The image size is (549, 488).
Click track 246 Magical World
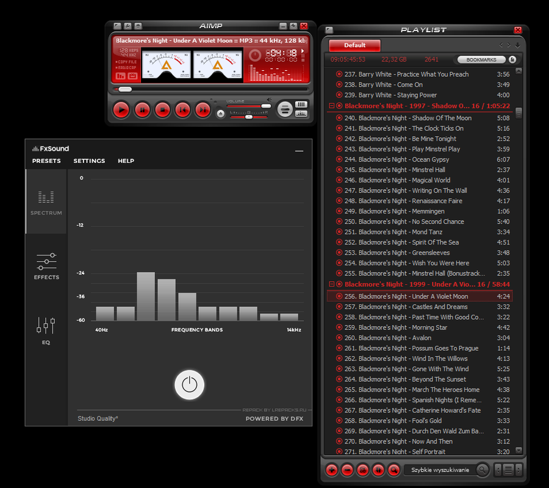[x=420, y=180]
